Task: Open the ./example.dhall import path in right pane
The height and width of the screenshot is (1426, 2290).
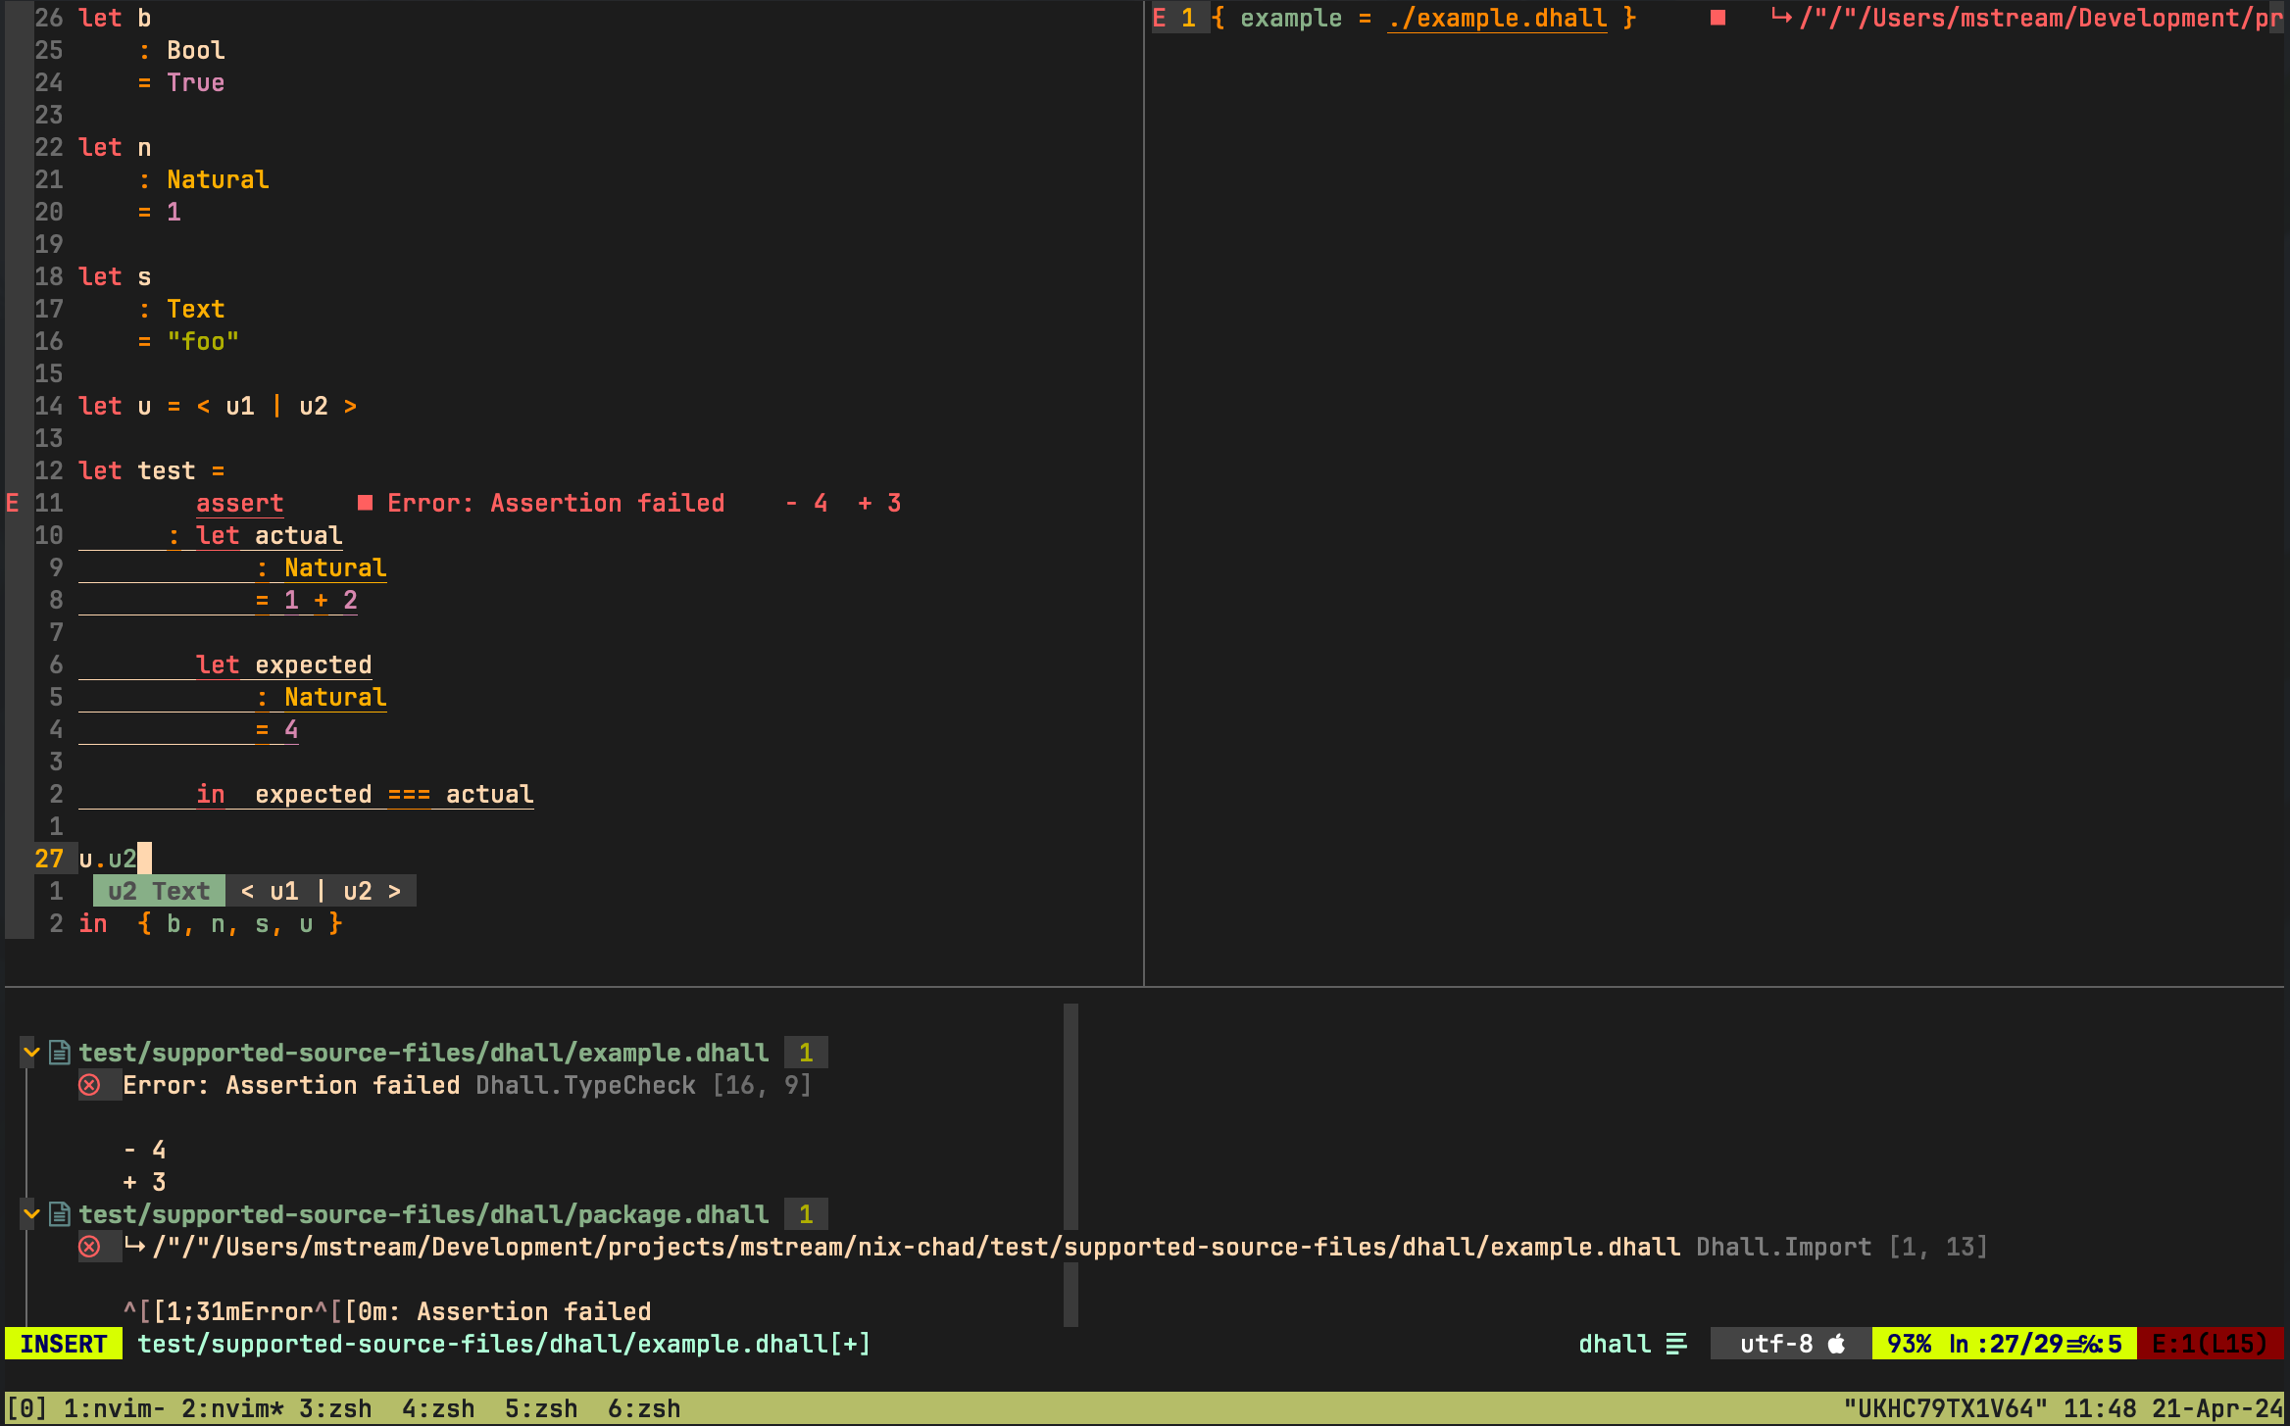Action: click(x=1497, y=18)
